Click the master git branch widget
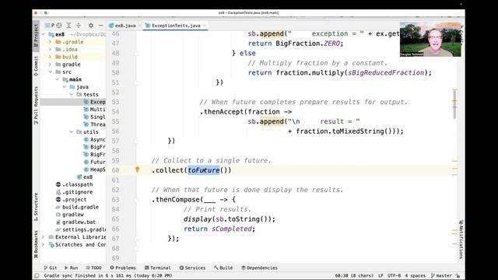 click(441, 275)
